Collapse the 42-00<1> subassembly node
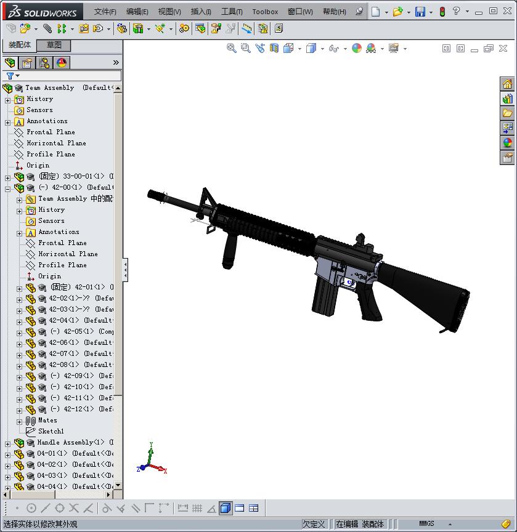The height and width of the screenshot is (532, 517). pos(8,189)
